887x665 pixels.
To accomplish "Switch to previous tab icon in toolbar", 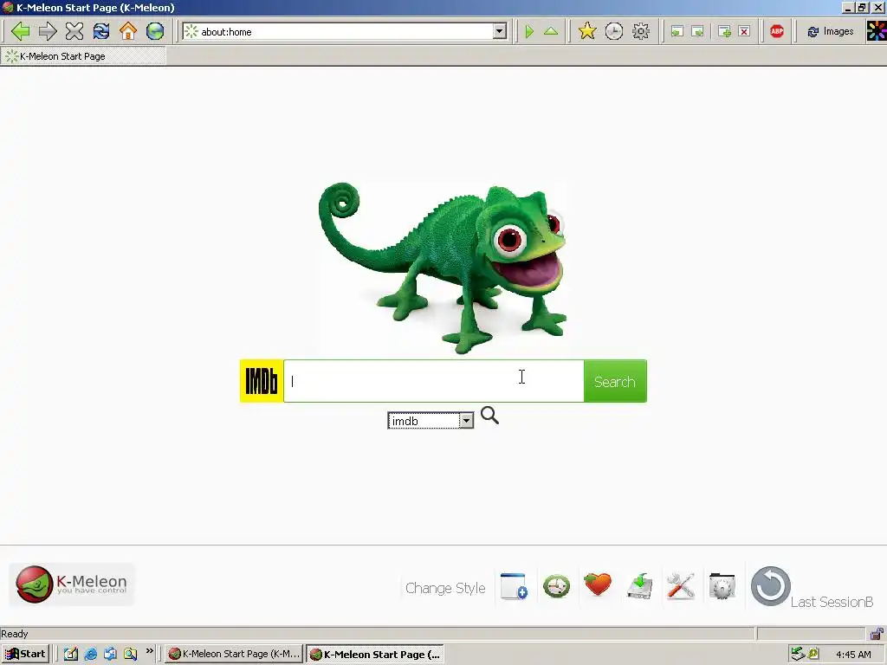I will coord(677,32).
